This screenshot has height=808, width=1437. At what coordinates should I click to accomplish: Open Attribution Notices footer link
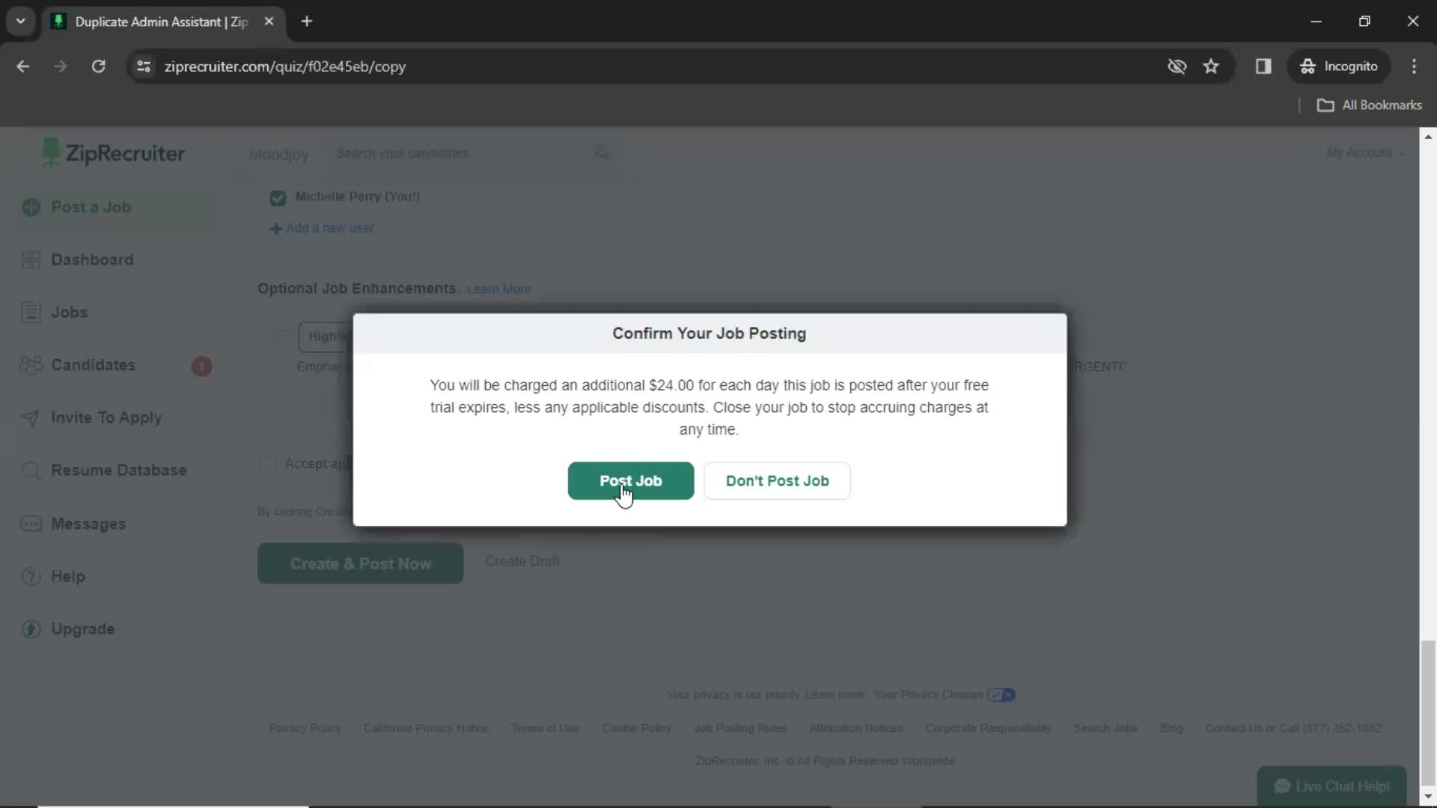pos(856,728)
